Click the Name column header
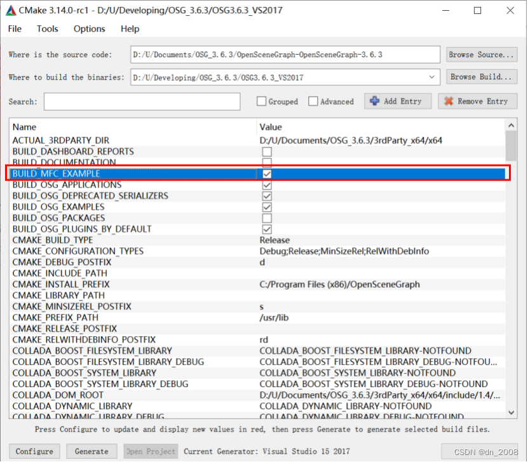The height and width of the screenshot is (462, 528). 24,127
